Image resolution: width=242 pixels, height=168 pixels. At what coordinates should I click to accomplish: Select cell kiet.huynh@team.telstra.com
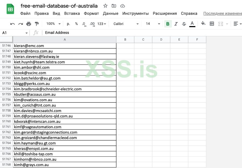(65, 62)
